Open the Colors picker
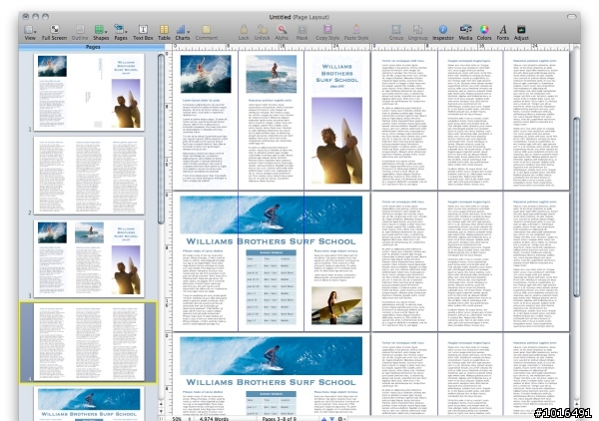 (484, 33)
